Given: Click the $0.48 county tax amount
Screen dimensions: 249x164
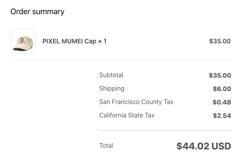Looking at the screenshot, I should (x=222, y=102).
